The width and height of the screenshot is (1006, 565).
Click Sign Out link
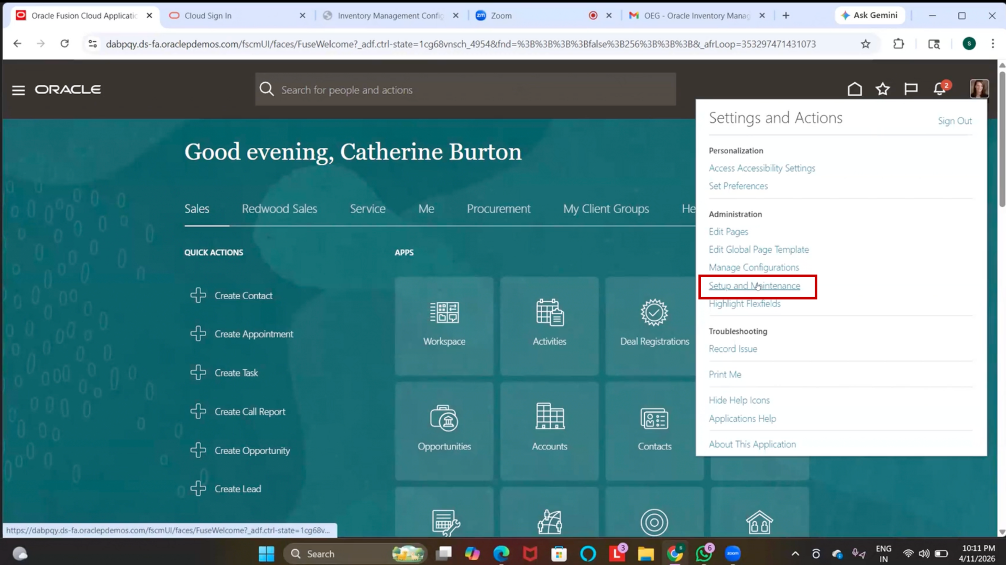tap(955, 121)
